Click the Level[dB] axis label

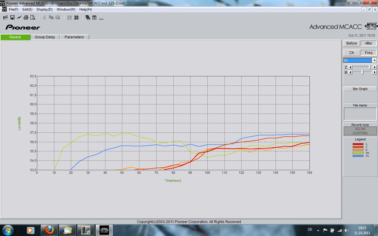[19, 123]
